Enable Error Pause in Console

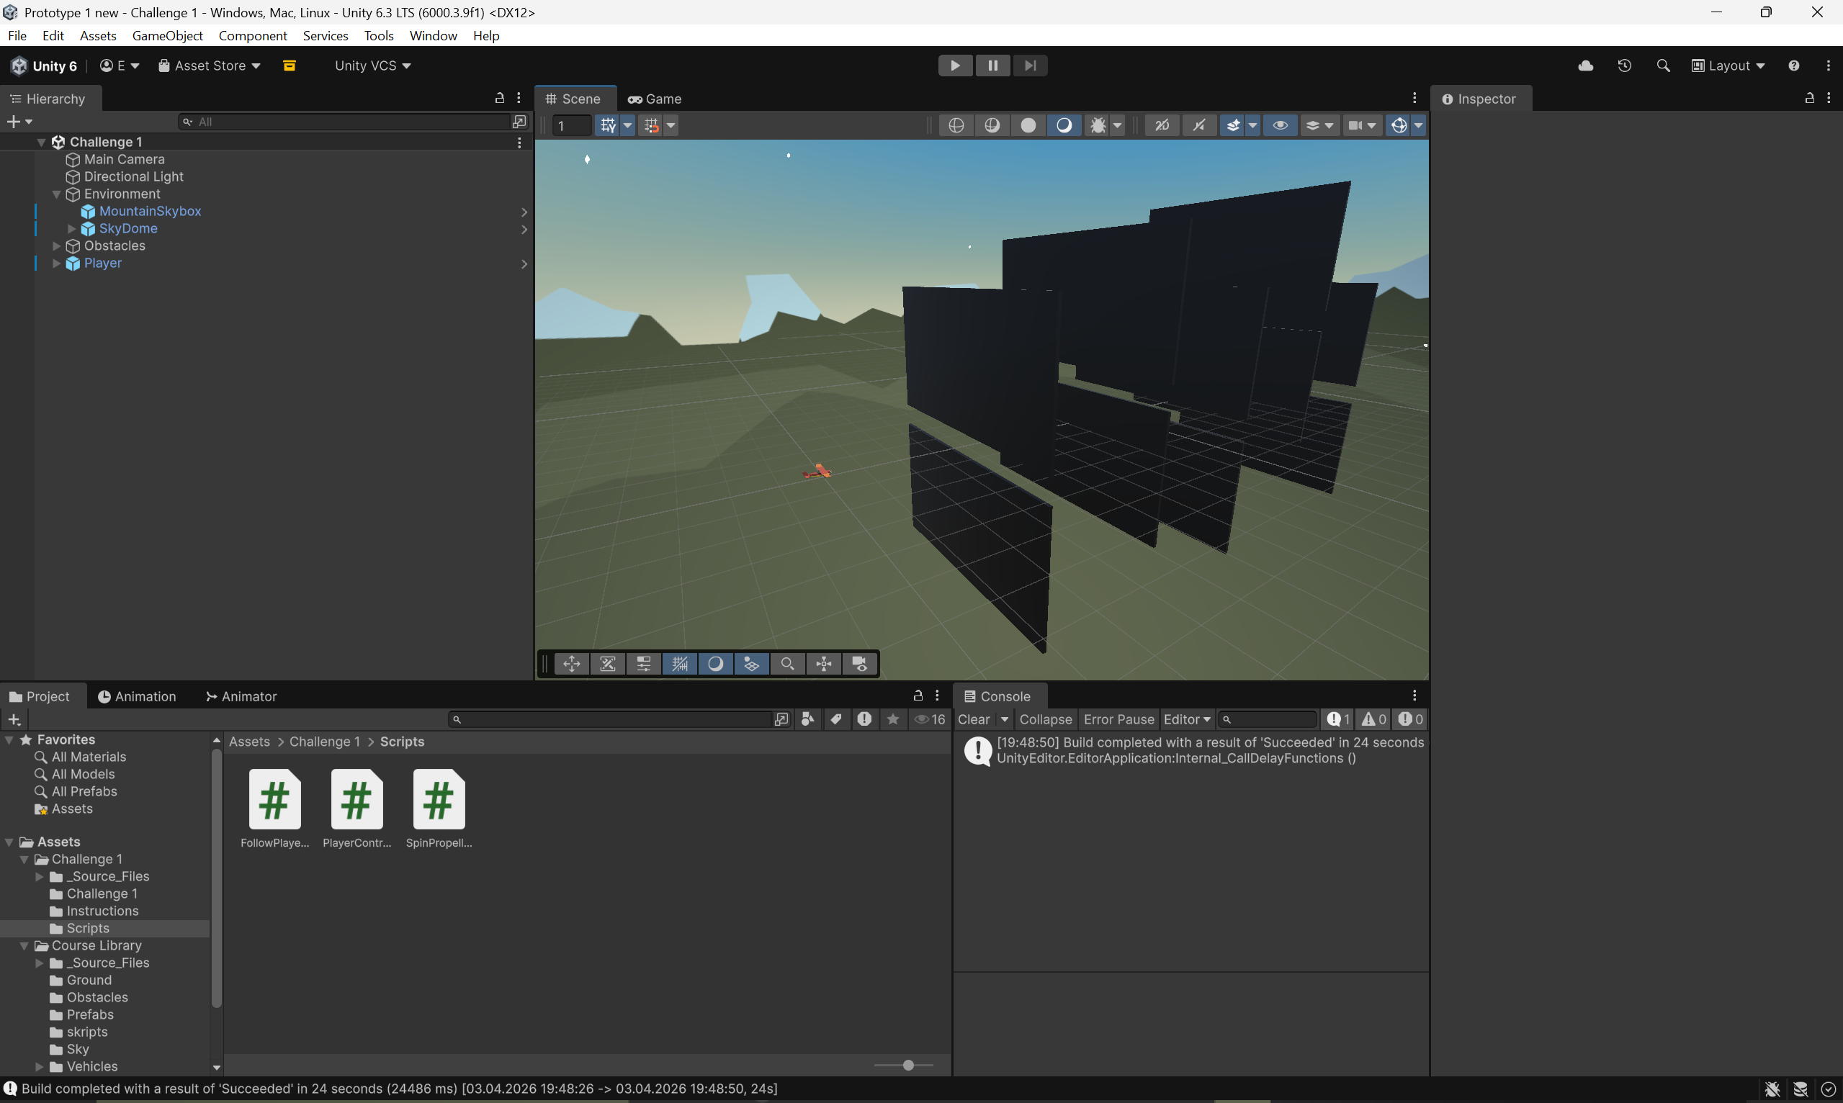click(x=1118, y=719)
